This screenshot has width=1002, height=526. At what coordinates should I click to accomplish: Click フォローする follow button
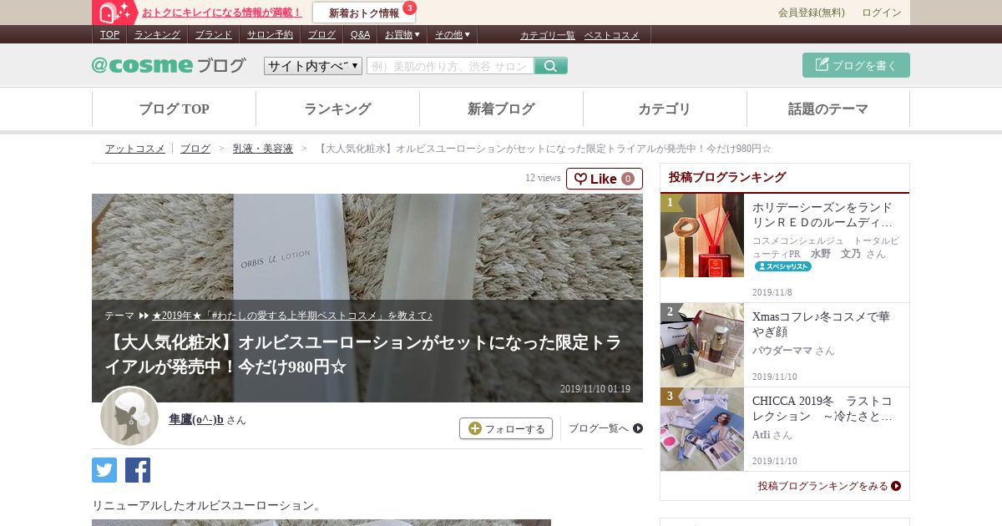click(506, 428)
